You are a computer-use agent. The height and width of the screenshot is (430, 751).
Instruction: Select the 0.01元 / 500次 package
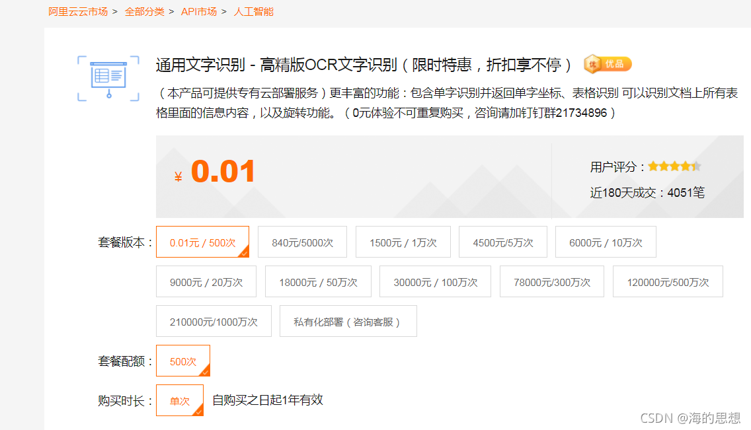(x=202, y=242)
